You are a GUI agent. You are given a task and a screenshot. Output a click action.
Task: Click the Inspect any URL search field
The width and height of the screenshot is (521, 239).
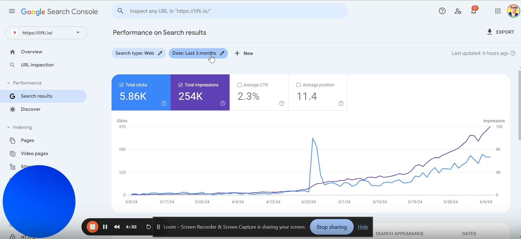[x=230, y=11]
